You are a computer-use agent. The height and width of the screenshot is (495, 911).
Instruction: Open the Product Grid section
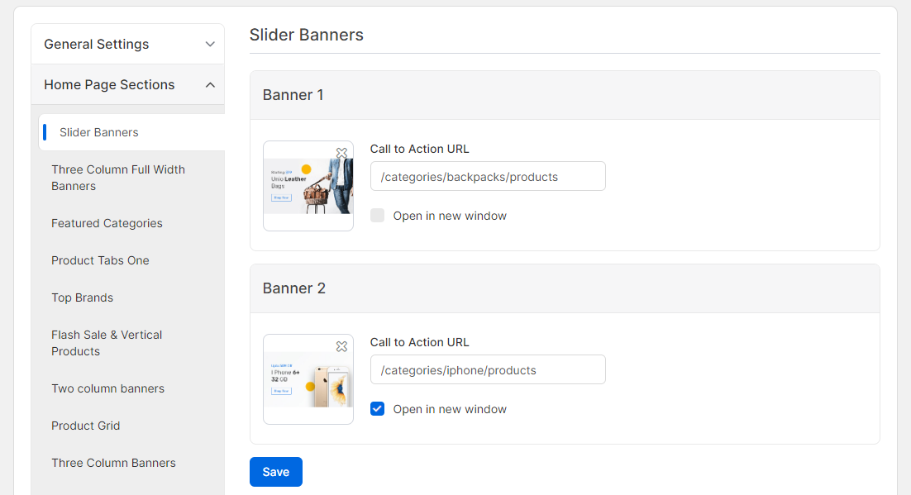[86, 426]
